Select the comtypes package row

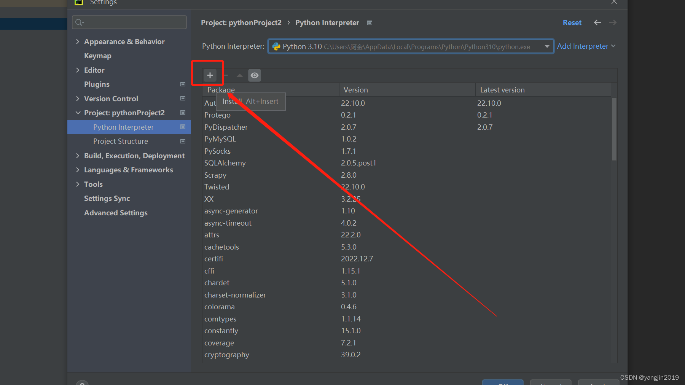407,319
